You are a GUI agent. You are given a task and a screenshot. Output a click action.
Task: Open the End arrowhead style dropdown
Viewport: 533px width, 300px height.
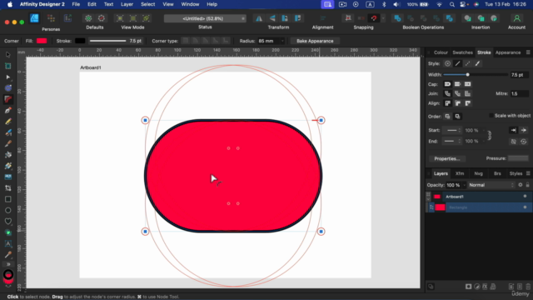[453, 141]
